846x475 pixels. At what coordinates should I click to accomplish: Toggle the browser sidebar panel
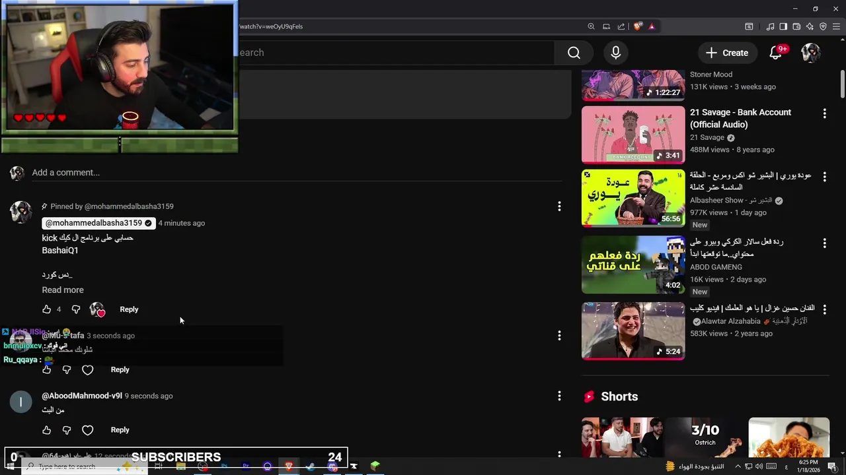[783, 26]
